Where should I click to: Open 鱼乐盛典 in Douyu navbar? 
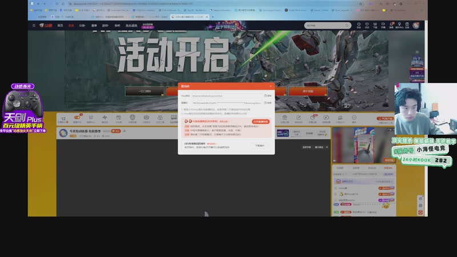pyautogui.click(x=131, y=26)
